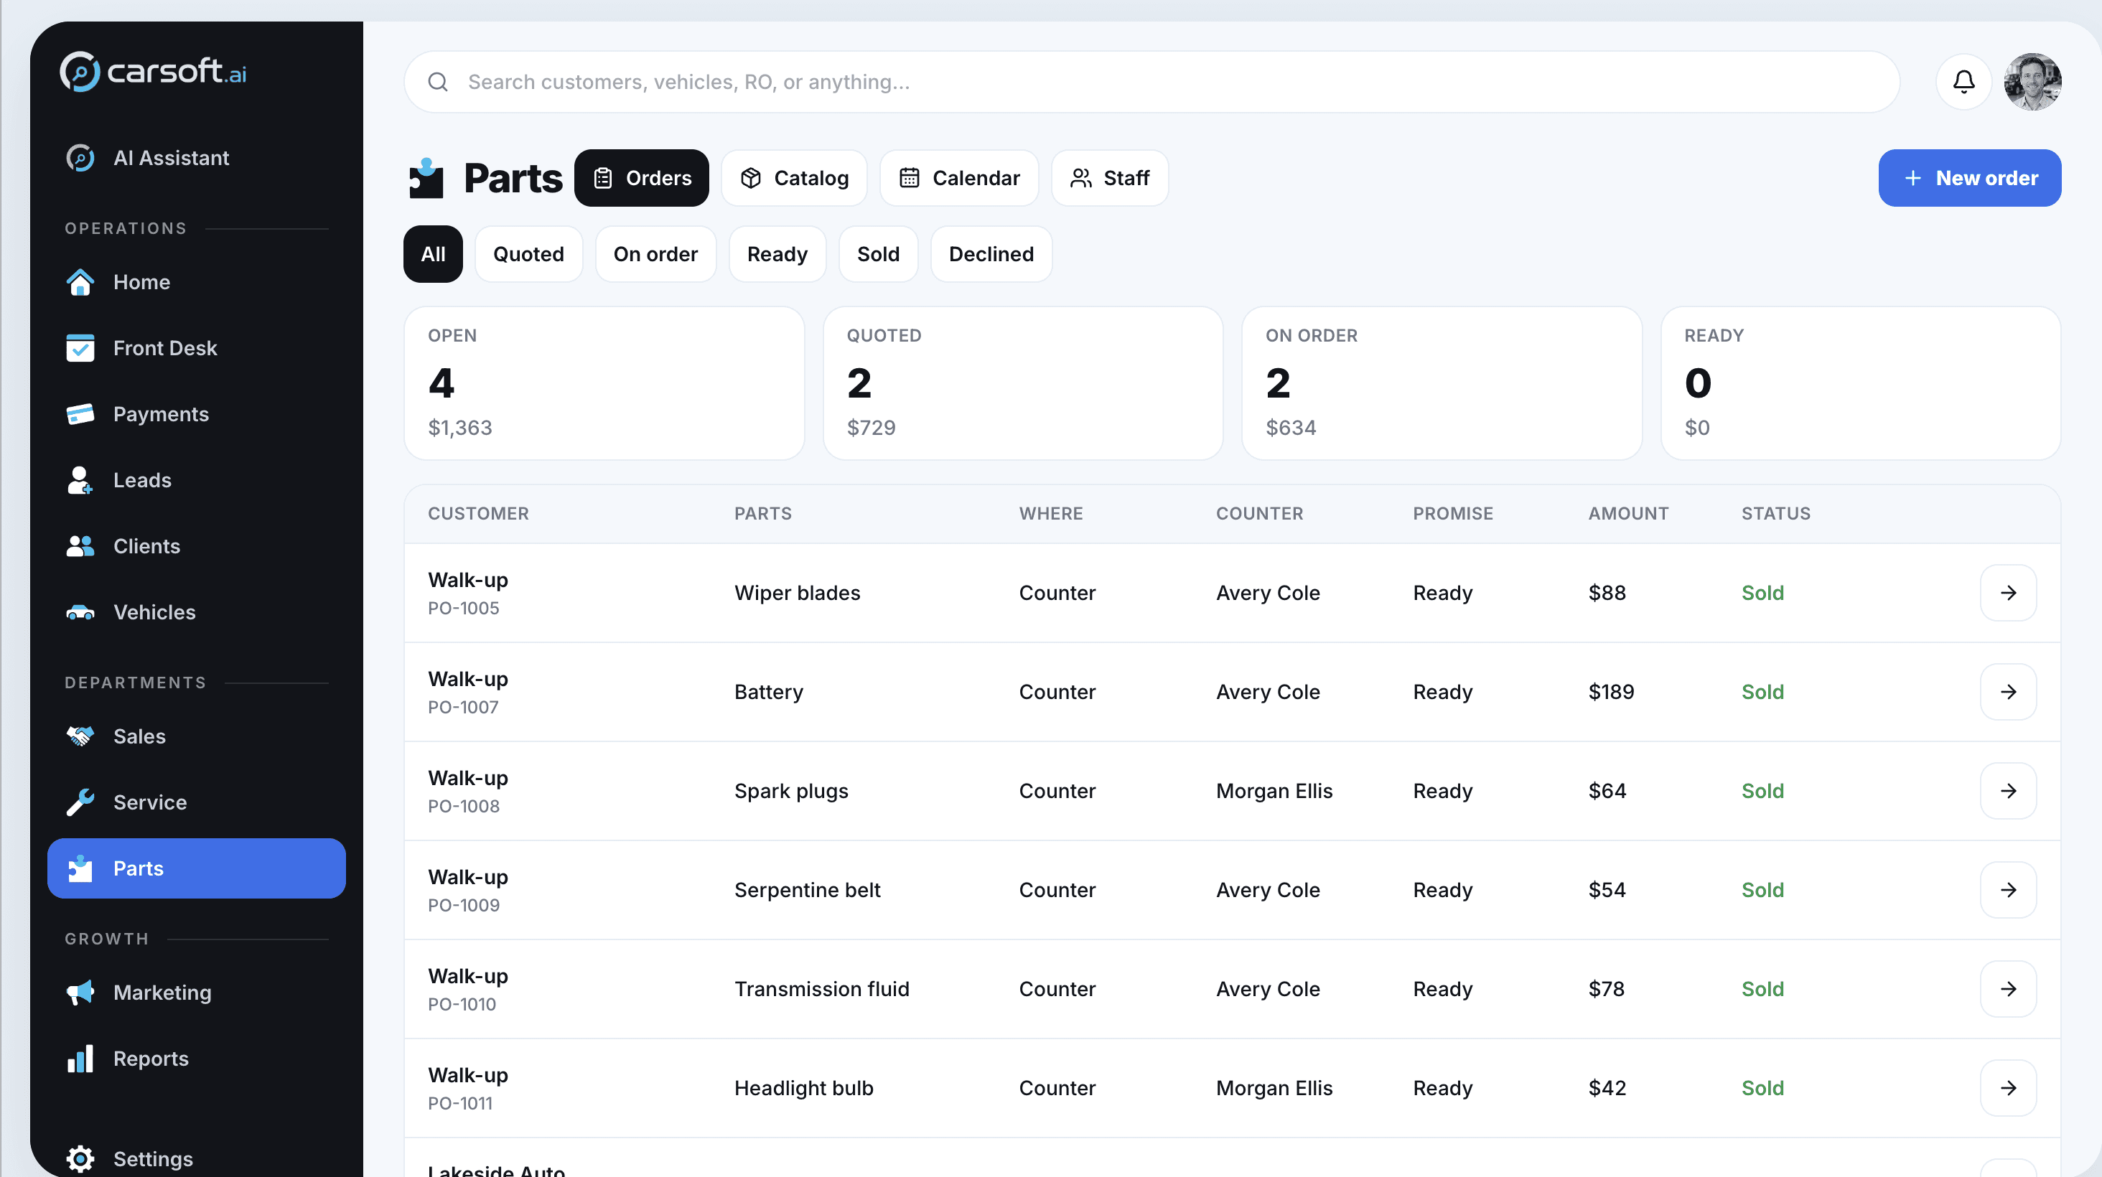Select the Battery part cell
The image size is (2102, 1177).
pos(769,692)
